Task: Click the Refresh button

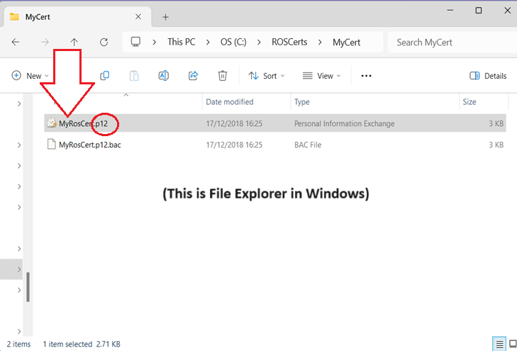Action: [x=104, y=42]
